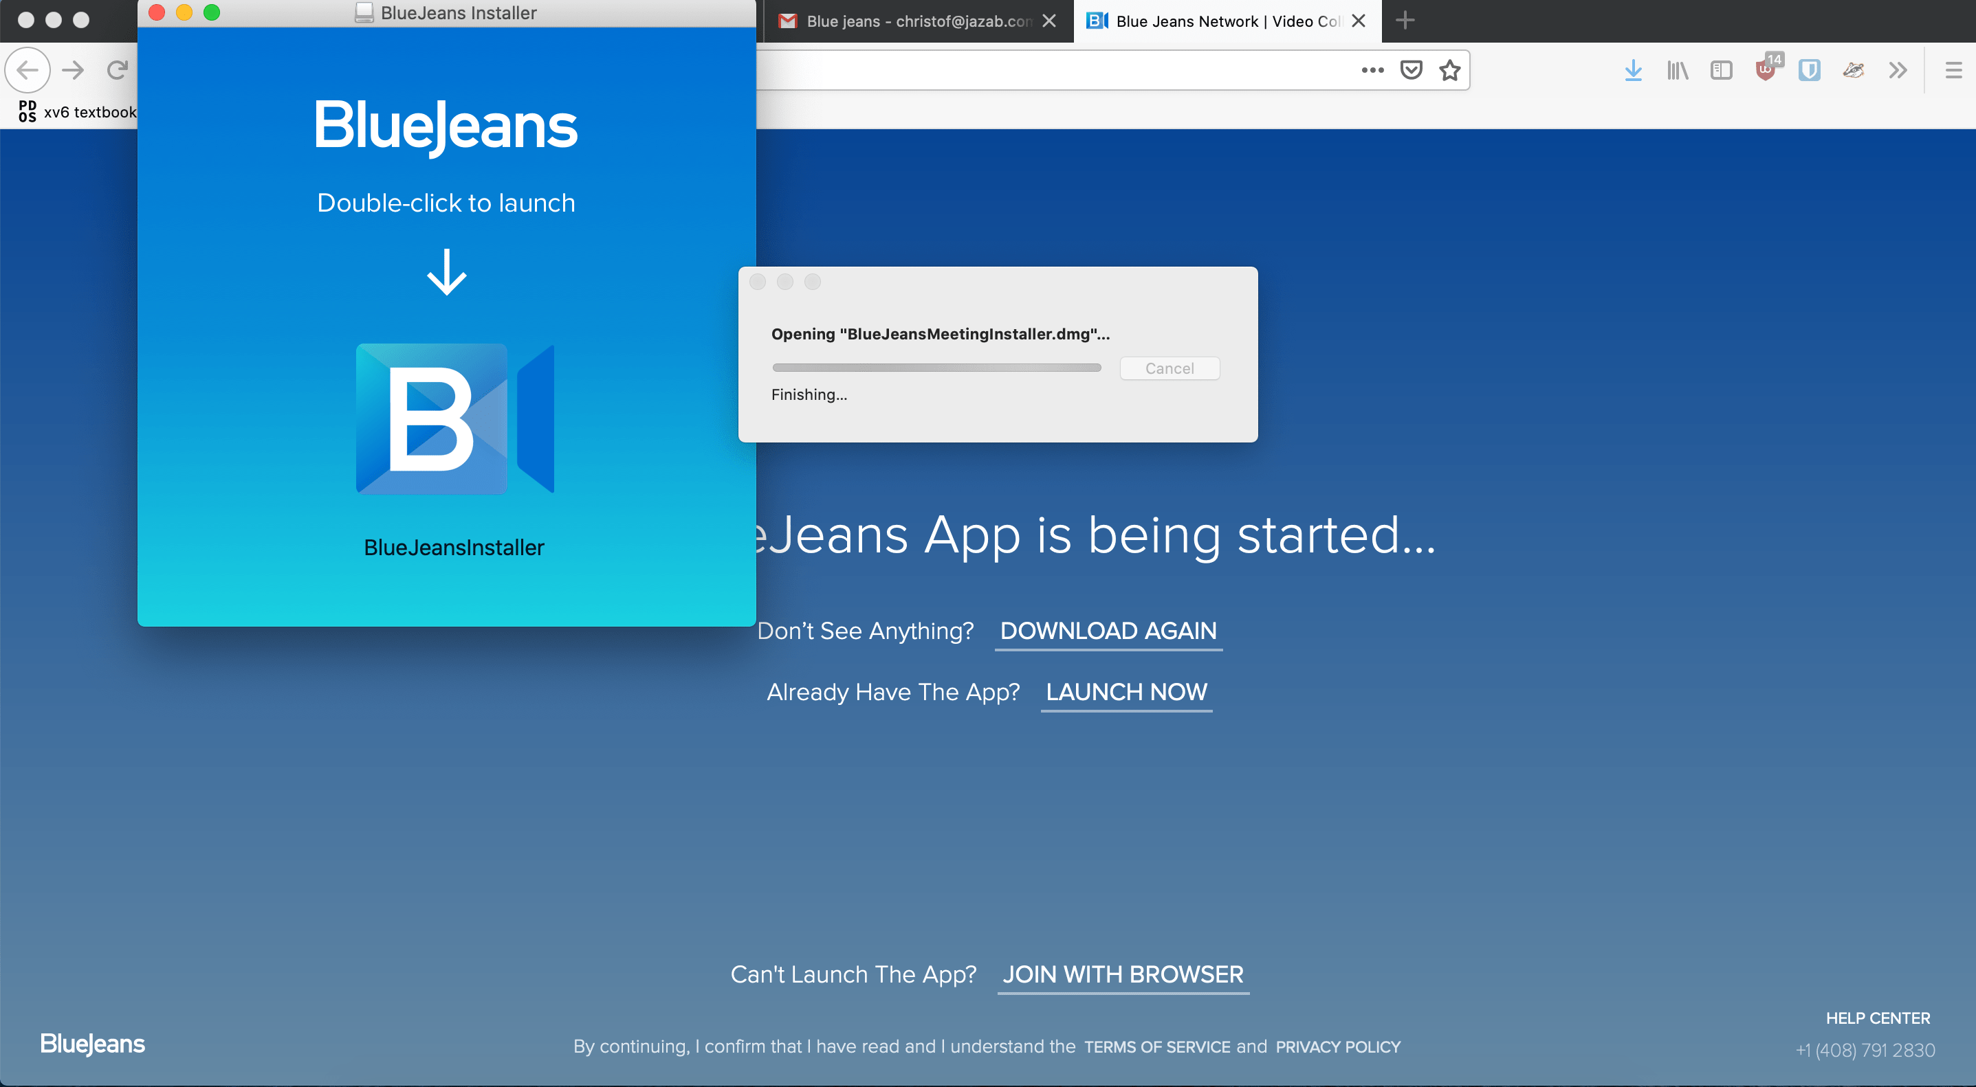This screenshot has height=1087, width=1976.
Task: Expand overflow extensions chevron
Action: [1897, 71]
